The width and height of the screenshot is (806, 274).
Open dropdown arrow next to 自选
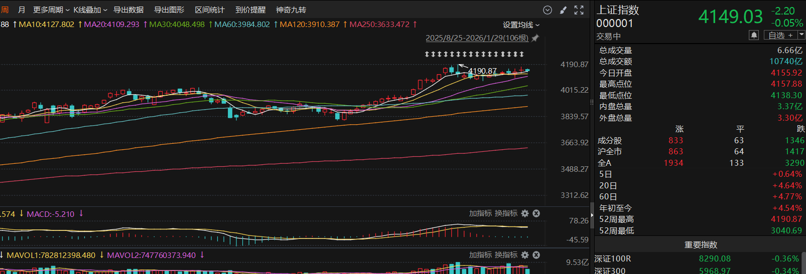click(x=801, y=35)
